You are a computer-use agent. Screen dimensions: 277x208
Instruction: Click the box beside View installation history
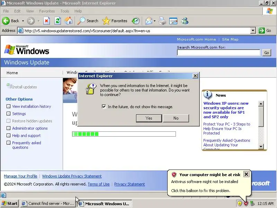coord(8,106)
